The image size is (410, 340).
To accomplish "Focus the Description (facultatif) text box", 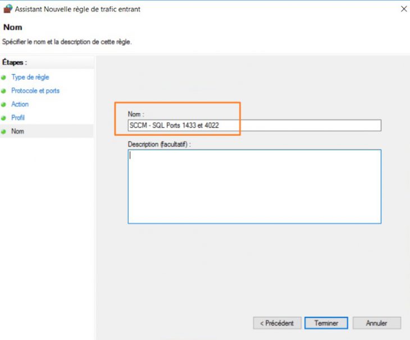I will pos(254,187).
